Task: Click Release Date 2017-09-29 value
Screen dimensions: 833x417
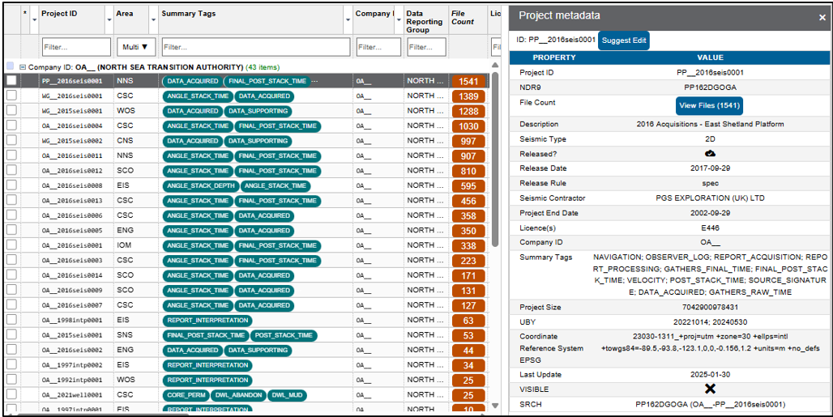Action: [710, 168]
